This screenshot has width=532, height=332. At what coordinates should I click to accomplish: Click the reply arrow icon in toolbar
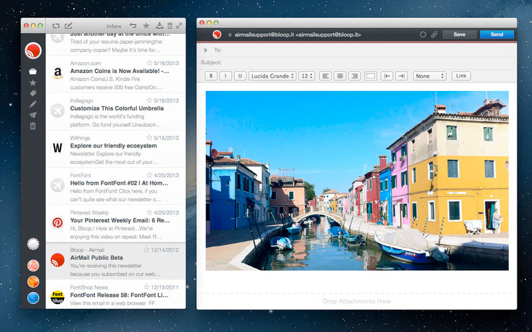point(133,26)
